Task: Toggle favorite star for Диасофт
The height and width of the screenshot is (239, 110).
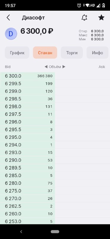Action: pyautogui.click(x=101, y=18)
